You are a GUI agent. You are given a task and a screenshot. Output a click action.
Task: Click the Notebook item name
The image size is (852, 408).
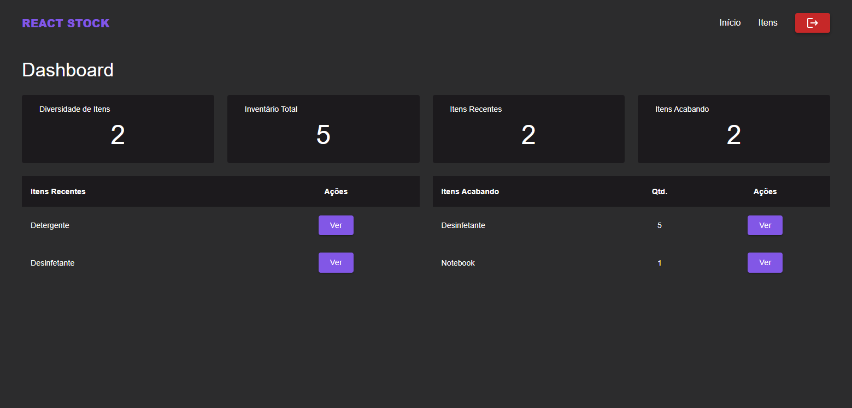tap(458, 263)
